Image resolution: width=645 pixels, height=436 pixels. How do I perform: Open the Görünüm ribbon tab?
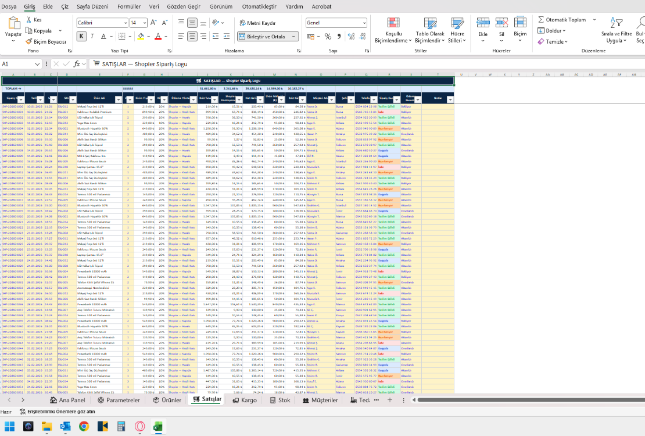coord(221,6)
